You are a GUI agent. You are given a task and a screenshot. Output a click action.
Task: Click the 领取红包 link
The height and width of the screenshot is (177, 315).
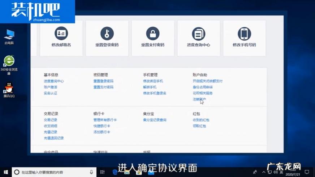[x=199, y=126]
